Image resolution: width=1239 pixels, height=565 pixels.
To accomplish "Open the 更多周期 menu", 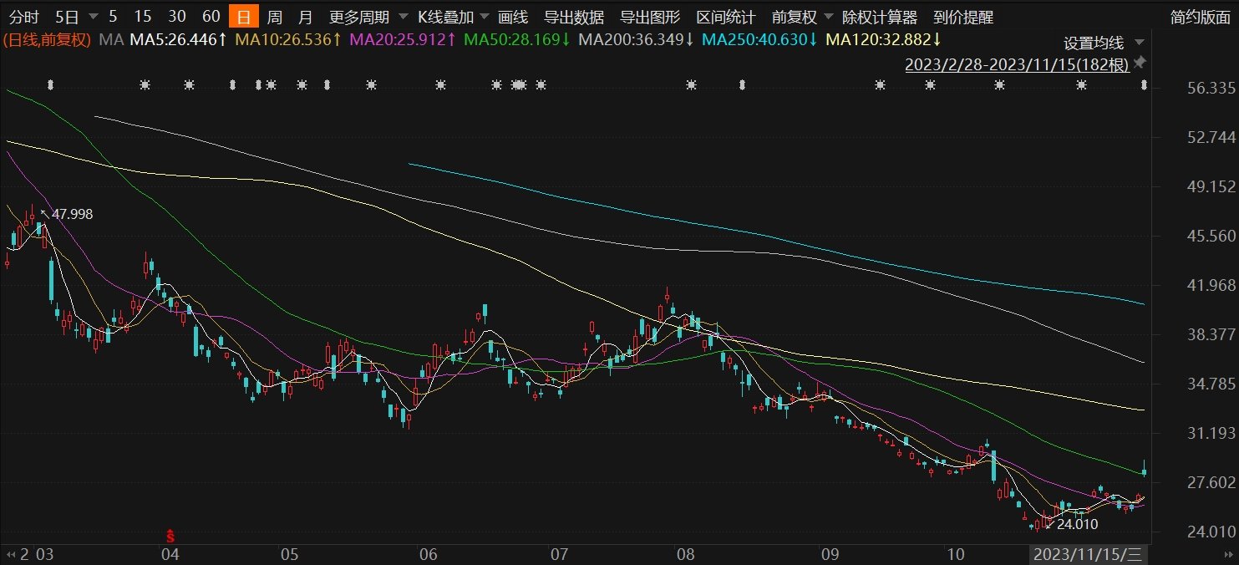I will tap(359, 17).
